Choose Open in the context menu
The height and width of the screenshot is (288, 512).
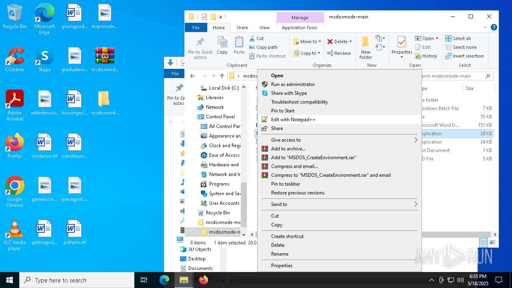pos(339,76)
